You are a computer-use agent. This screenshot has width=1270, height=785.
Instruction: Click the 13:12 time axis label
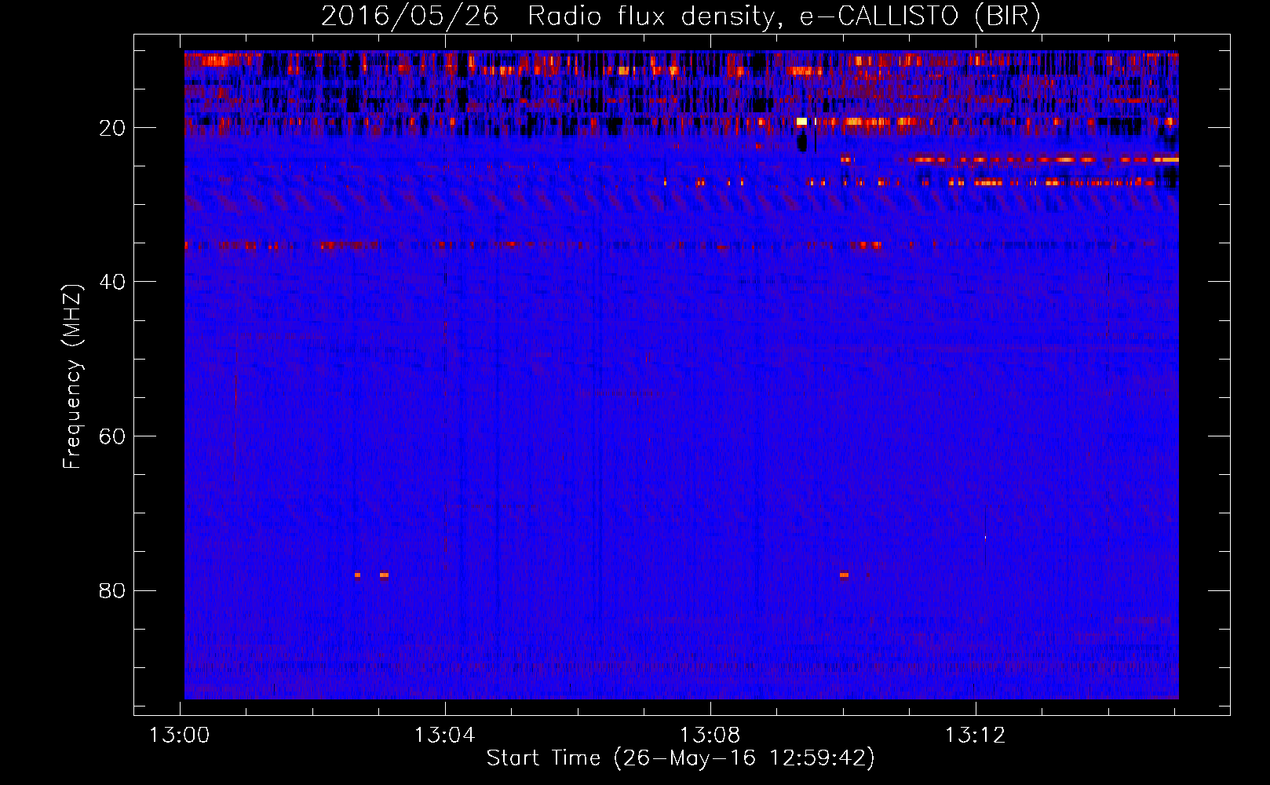tap(975, 736)
